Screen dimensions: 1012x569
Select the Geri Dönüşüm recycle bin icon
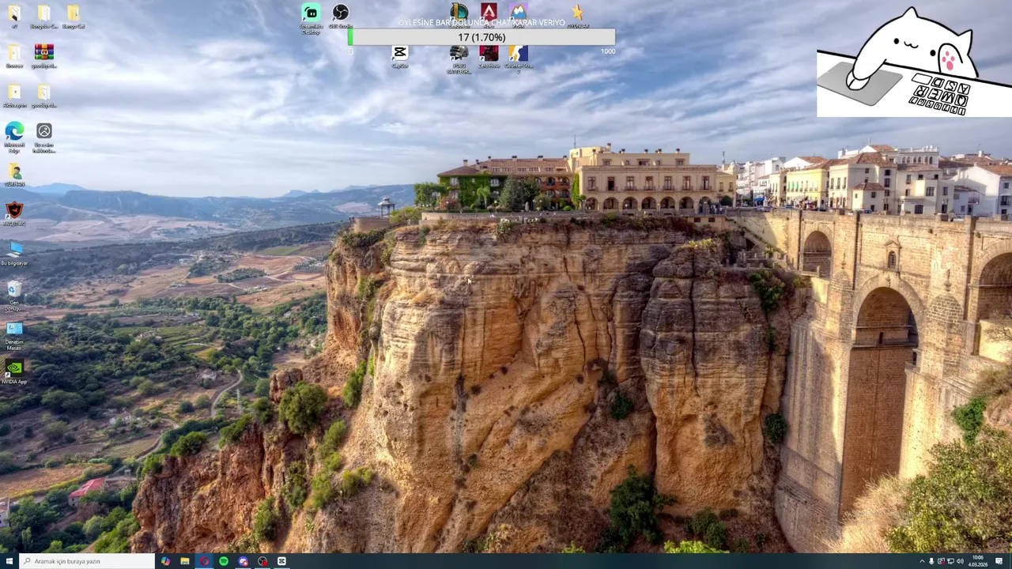14,295
